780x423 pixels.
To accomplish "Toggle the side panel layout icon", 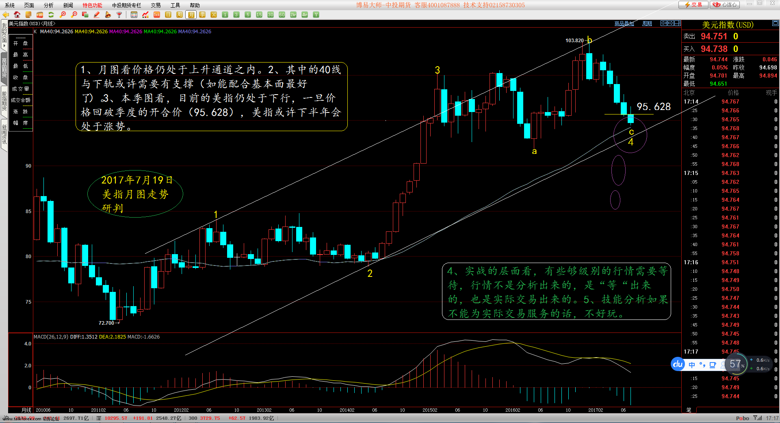I will [678, 23].
